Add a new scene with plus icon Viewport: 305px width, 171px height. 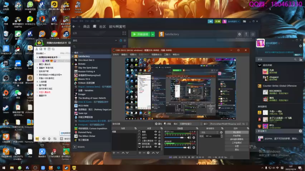[114, 153]
